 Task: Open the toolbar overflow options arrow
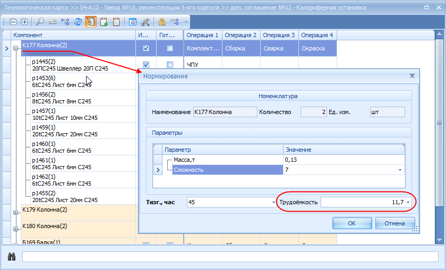coord(186,22)
